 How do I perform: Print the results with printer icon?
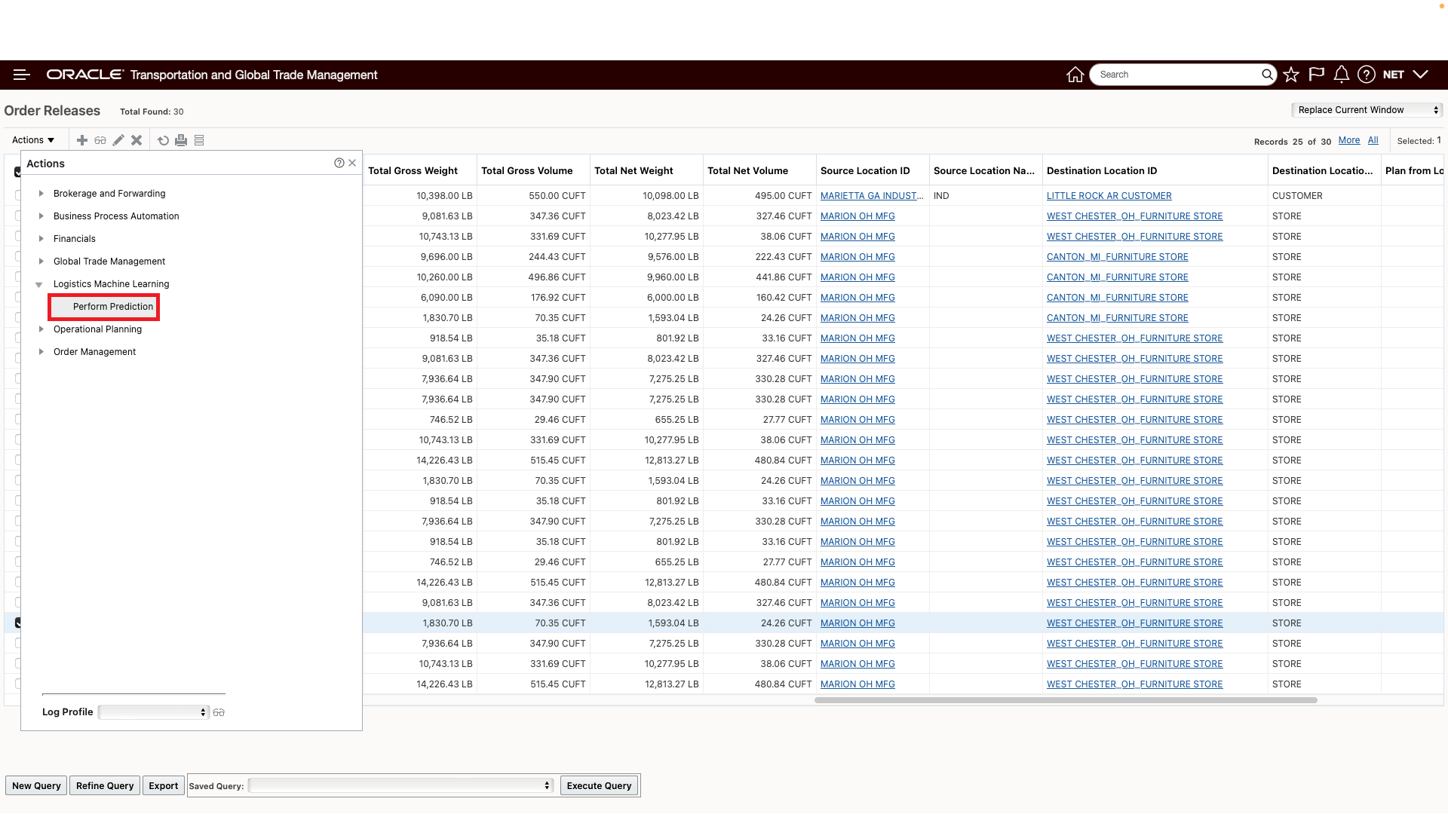[x=181, y=140]
